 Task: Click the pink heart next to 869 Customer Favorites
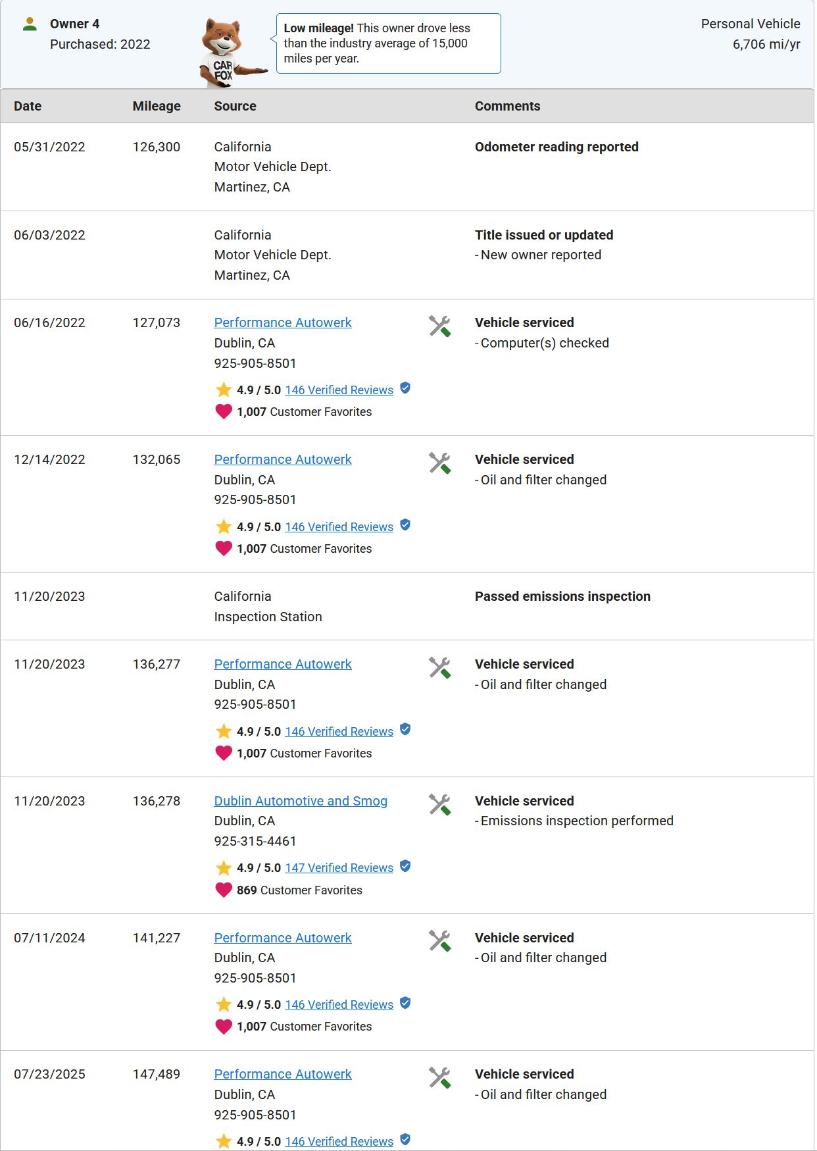tap(224, 890)
